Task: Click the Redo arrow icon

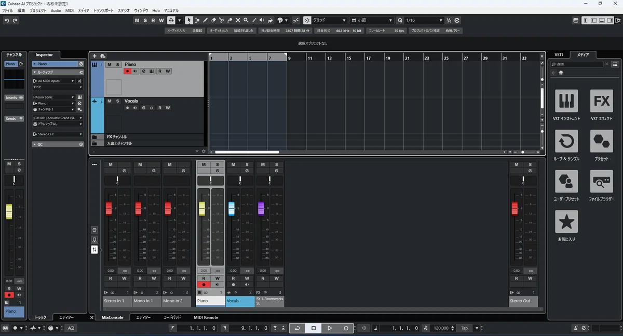Action: (x=15, y=20)
